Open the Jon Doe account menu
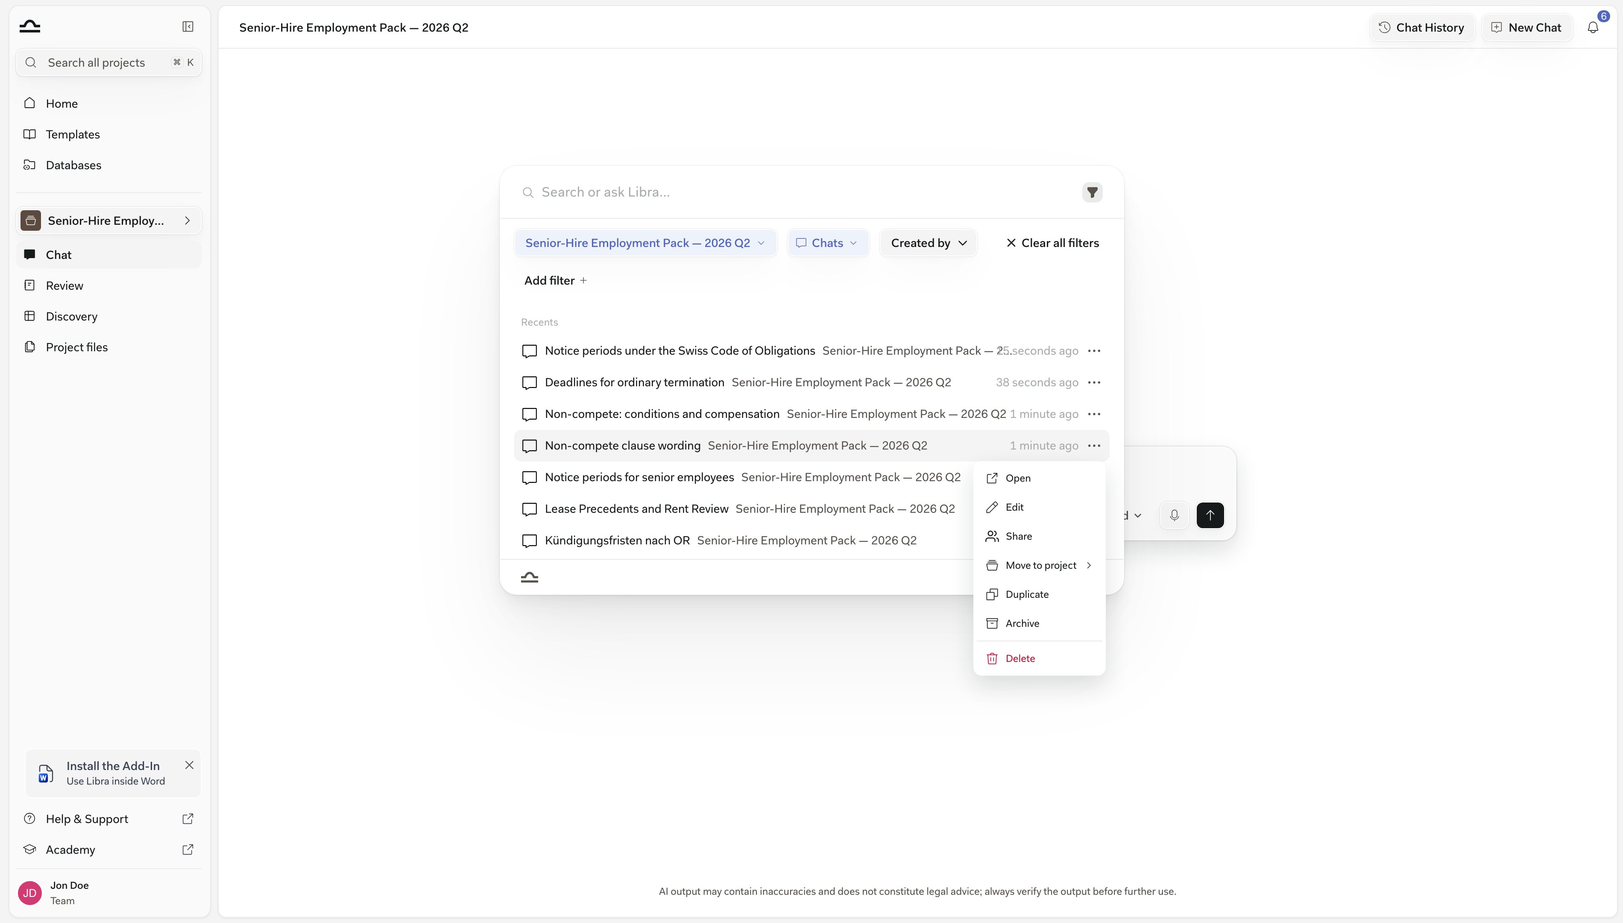1623x923 pixels. click(x=108, y=893)
